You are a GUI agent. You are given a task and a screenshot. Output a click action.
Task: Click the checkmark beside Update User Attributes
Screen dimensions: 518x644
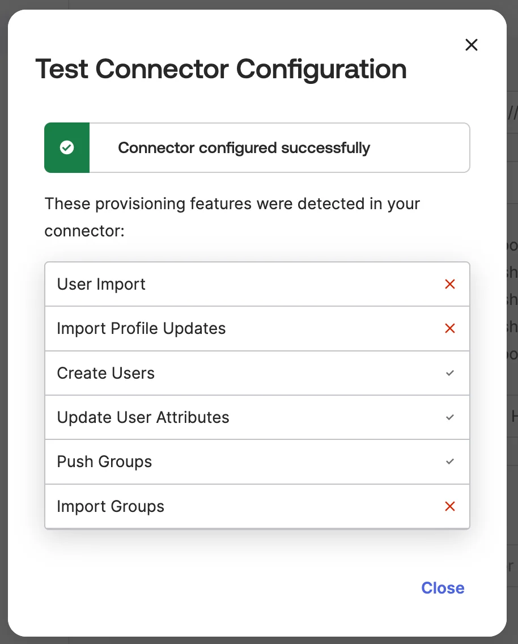pos(450,417)
